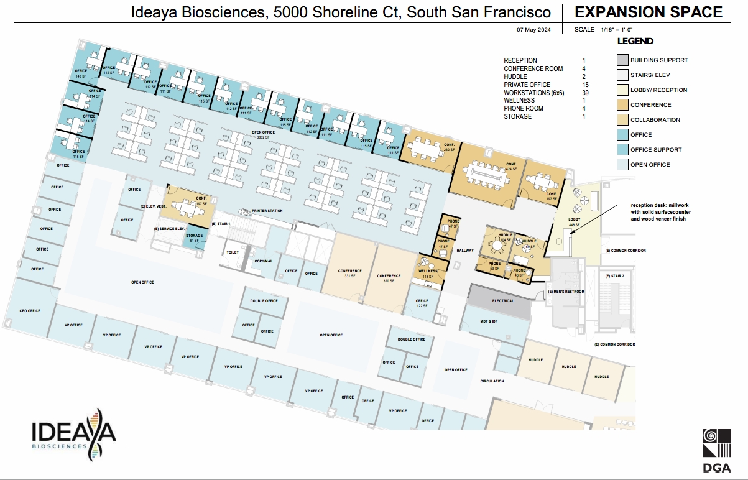Click the CEO OFFICE room label
This screenshot has height=480, width=748.
coord(30,311)
